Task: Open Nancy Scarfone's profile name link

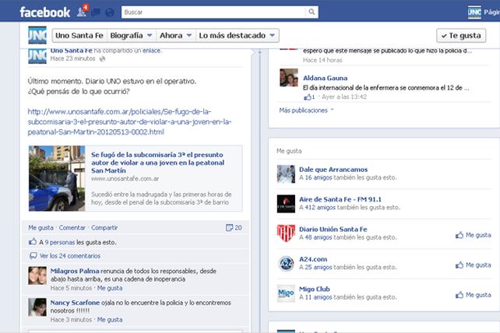Action: [x=75, y=303]
